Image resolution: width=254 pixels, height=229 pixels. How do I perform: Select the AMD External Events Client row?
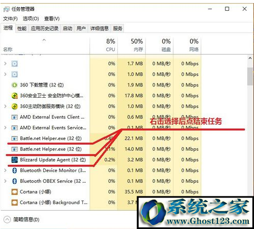click(x=101, y=117)
